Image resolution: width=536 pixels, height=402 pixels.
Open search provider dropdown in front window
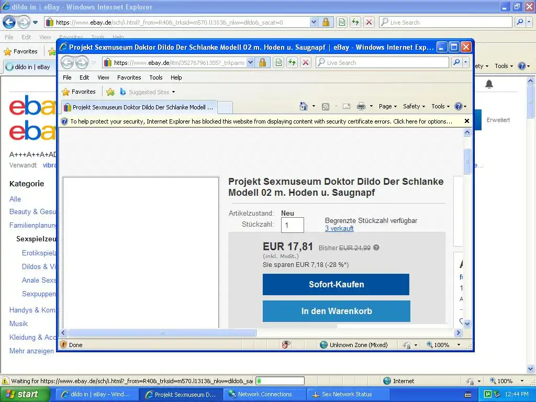[x=465, y=63]
